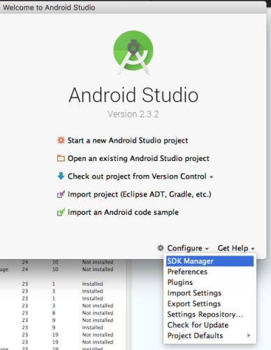Screen dimensions: 271x350
Task: Click the green arrow import sample icon
Action: (61, 212)
